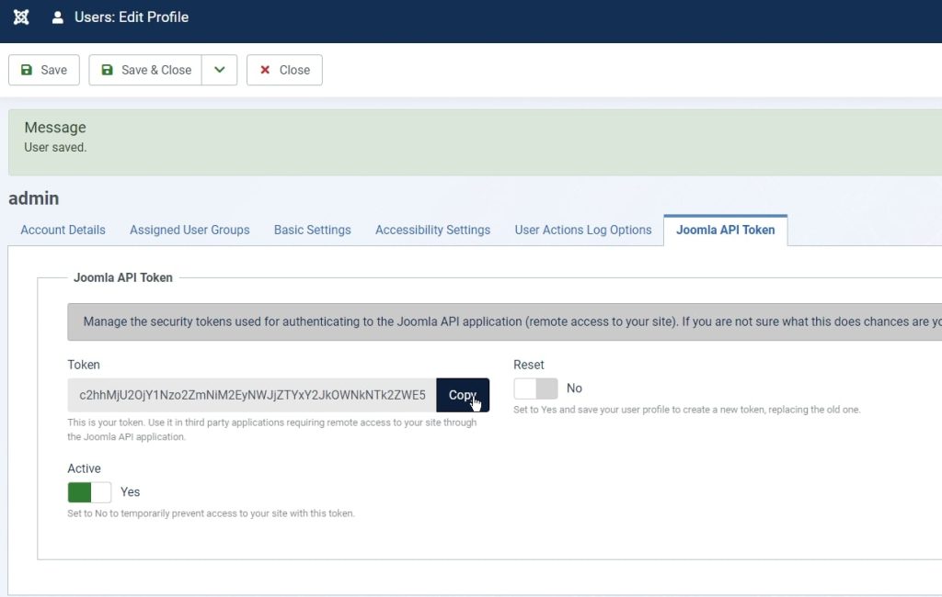This screenshot has width=942, height=597.
Task: Click the Yes label beside Active switch
Action: click(x=131, y=492)
